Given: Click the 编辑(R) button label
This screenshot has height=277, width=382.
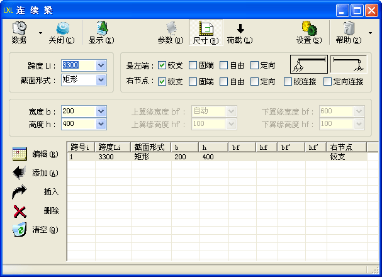Looking at the screenshot, I should coord(45,154).
